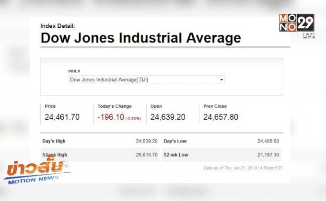This screenshot has height=201, width=326.
Task: Click the INDEX label above the dropdown
Action: click(74, 71)
